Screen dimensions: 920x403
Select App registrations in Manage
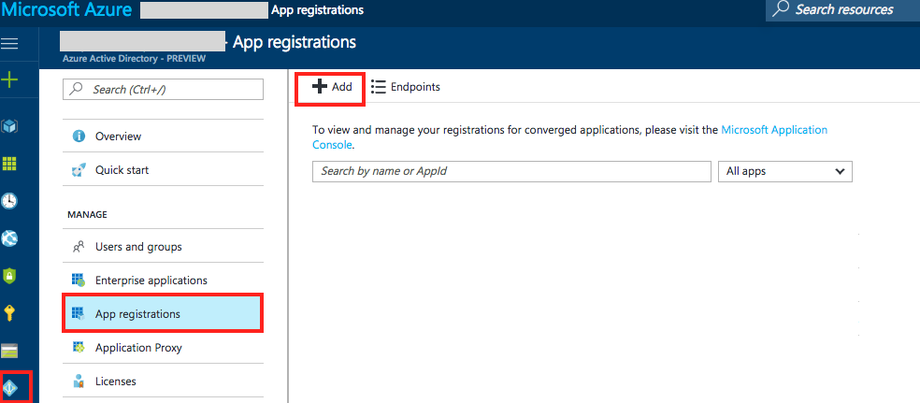(163, 314)
